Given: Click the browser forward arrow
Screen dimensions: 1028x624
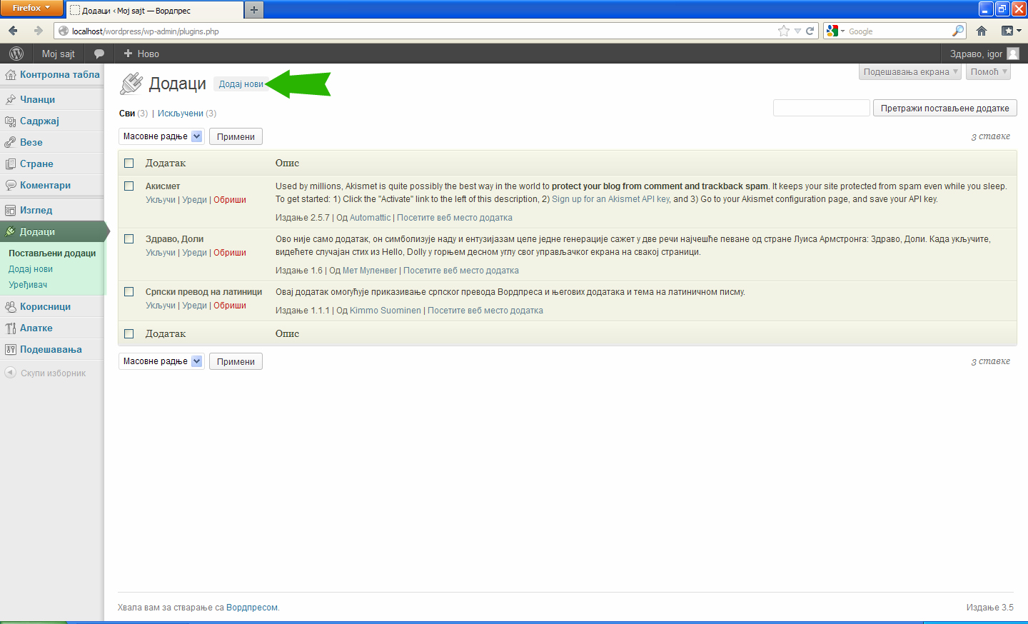Looking at the screenshot, I should click(x=38, y=31).
